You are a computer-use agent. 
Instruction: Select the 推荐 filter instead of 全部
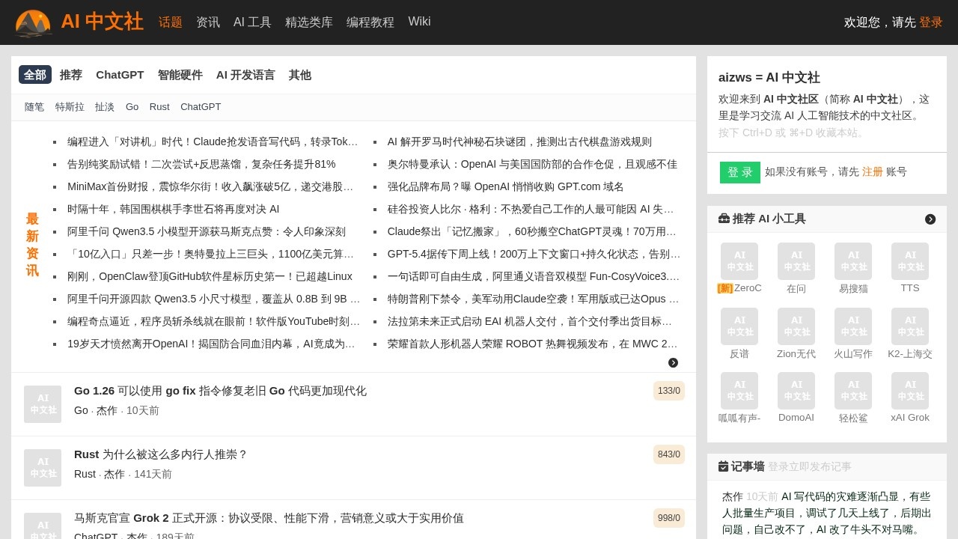pos(70,75)
